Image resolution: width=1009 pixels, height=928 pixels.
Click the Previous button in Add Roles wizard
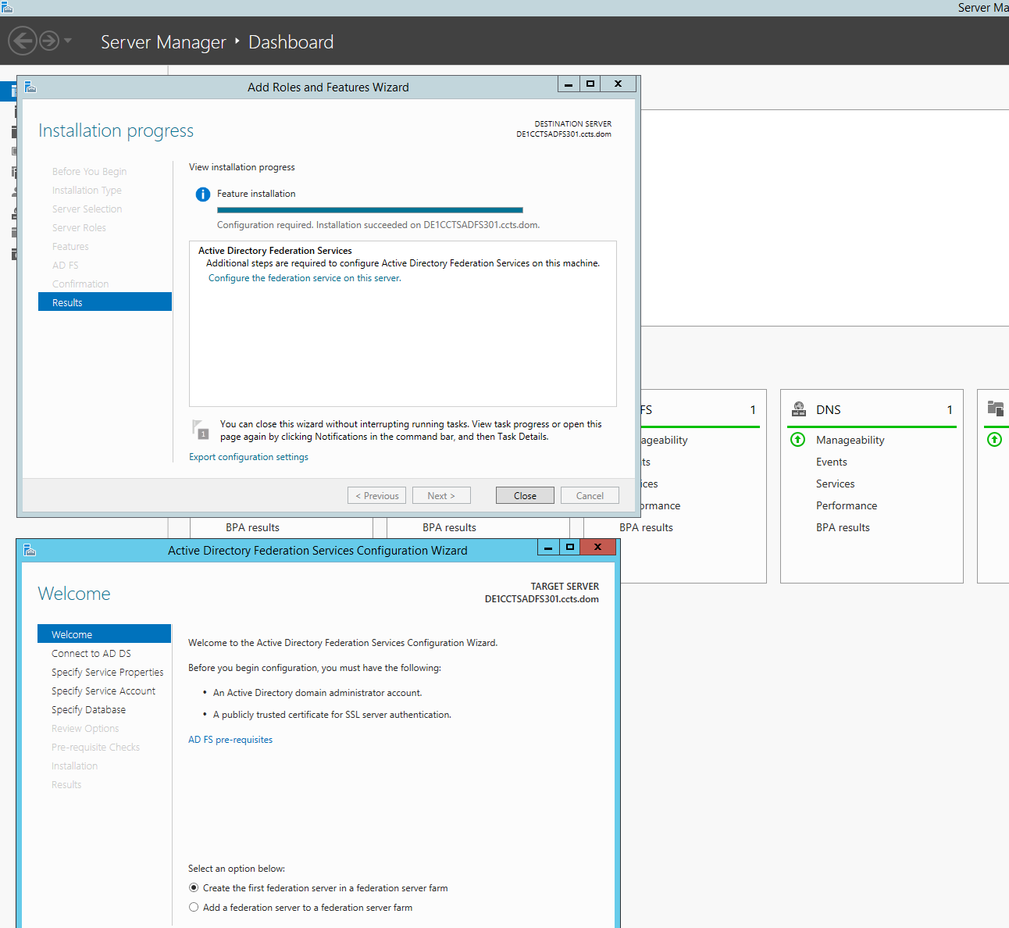point(377,495)
